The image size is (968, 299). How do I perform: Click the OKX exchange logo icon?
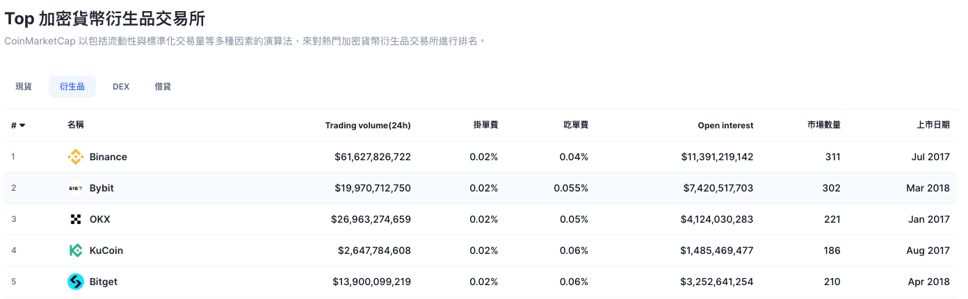75,219
